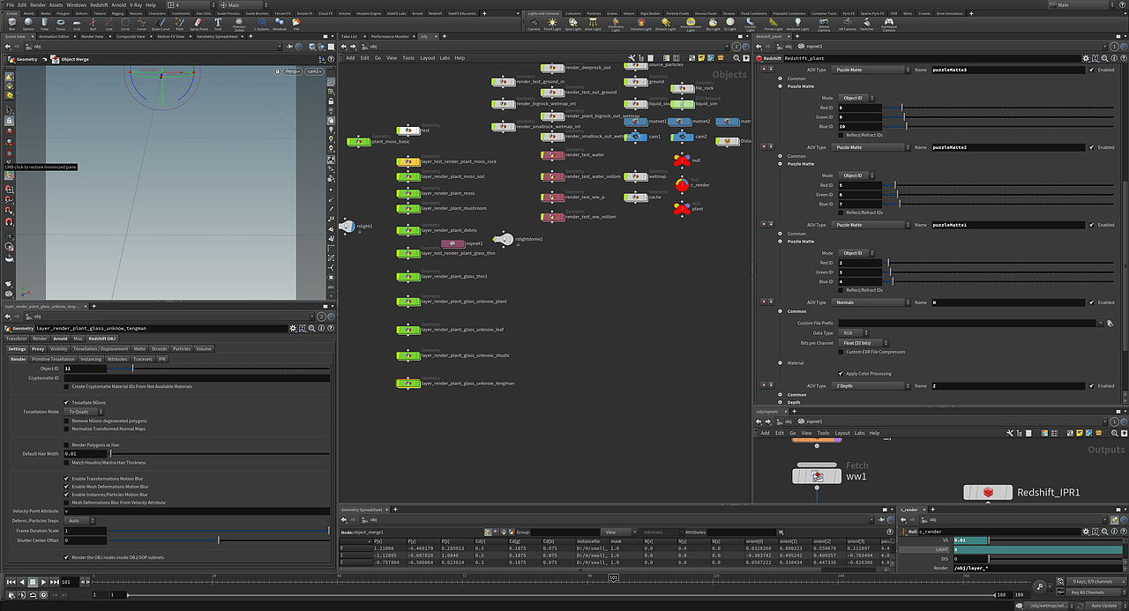1129x611 pixels.
Task: Open the Tessellation Mode dropdown
Action: (x=85, y=412)
